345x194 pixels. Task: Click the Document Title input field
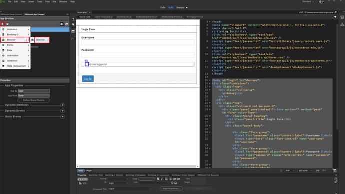pos(128,189)
